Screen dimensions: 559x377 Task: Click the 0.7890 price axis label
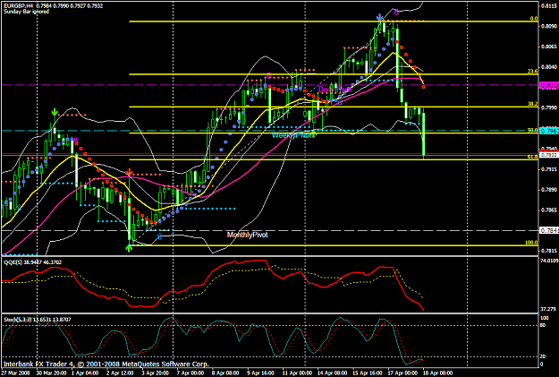pyautogui.click(x=551, y=190)
